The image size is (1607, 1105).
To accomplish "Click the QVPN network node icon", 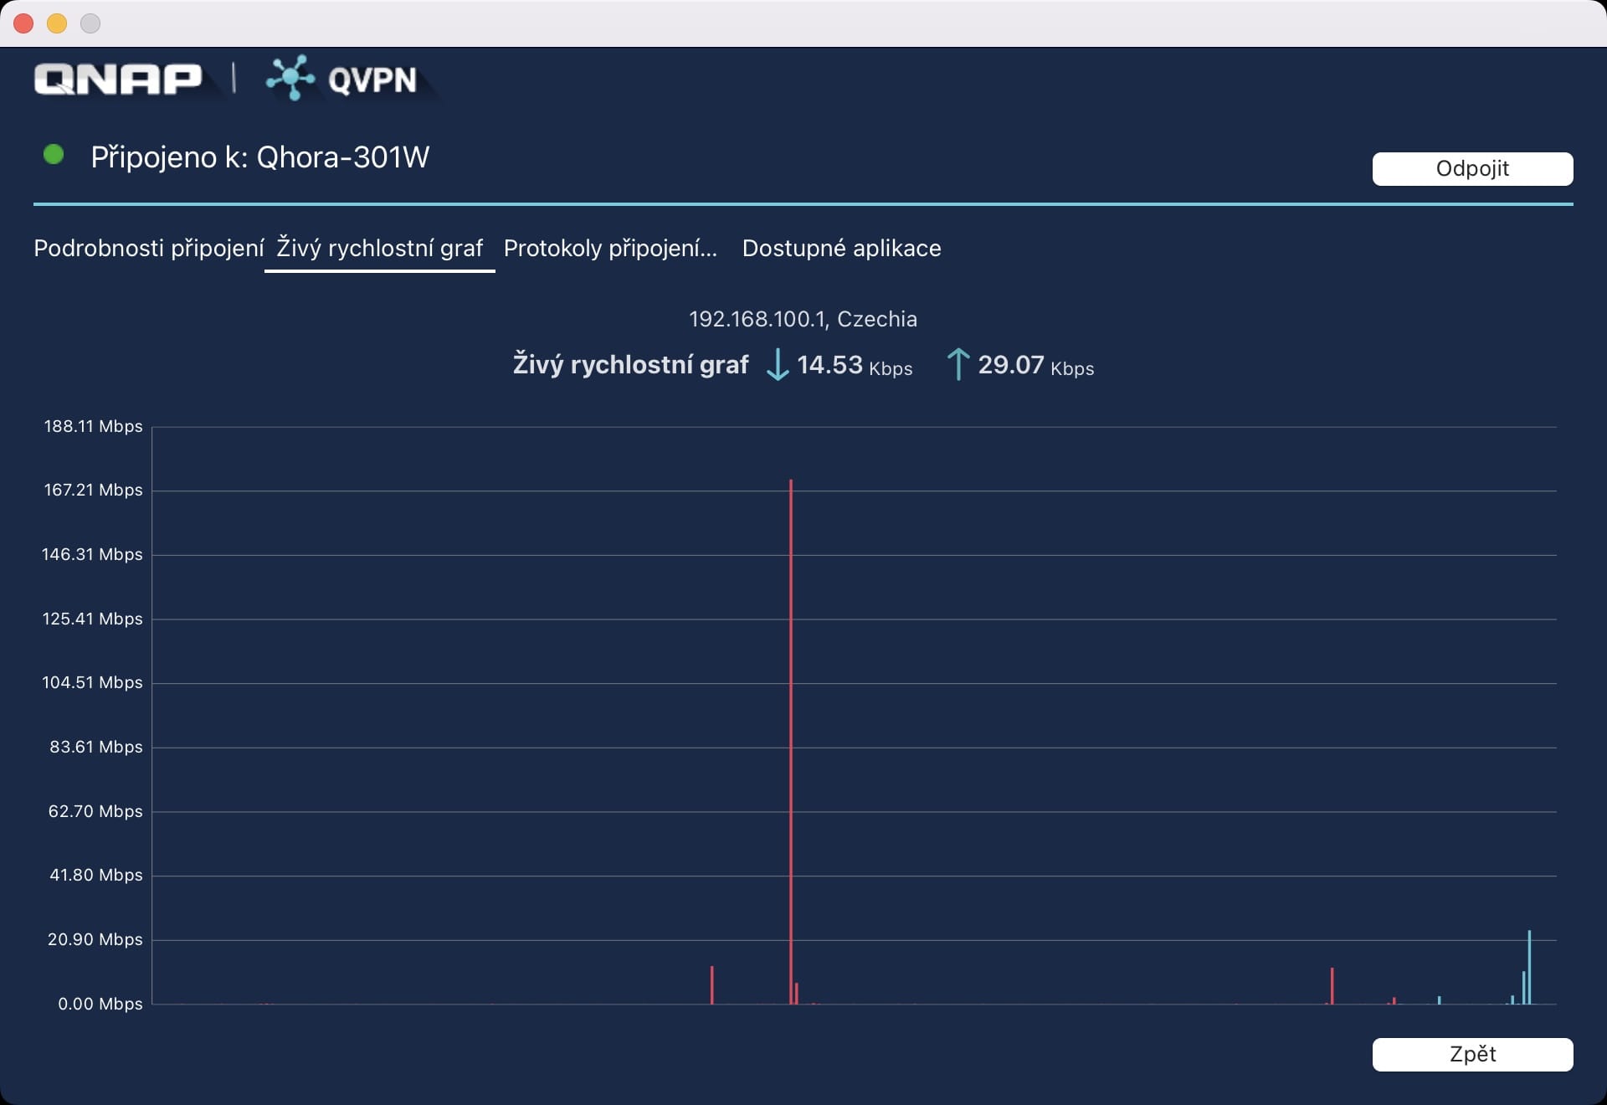I will (x=290, y=78).
